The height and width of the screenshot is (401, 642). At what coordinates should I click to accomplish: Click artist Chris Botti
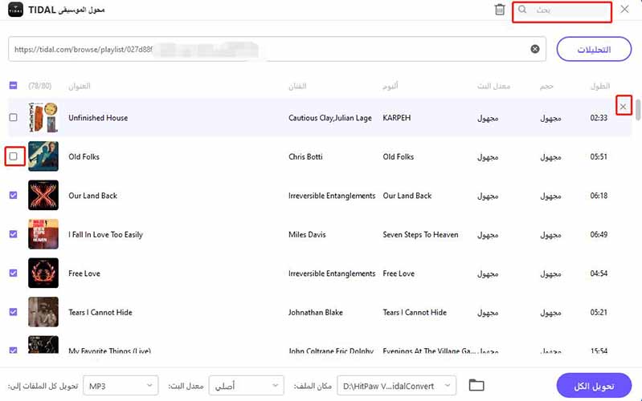305,156
